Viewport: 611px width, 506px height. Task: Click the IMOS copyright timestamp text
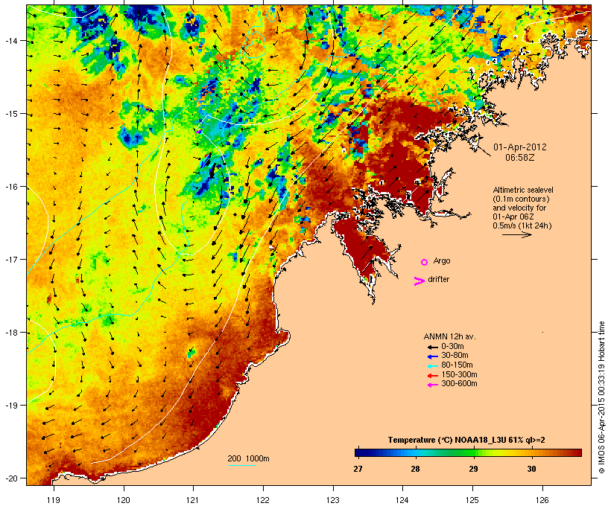pyautogui.click(x=601, y=397)
